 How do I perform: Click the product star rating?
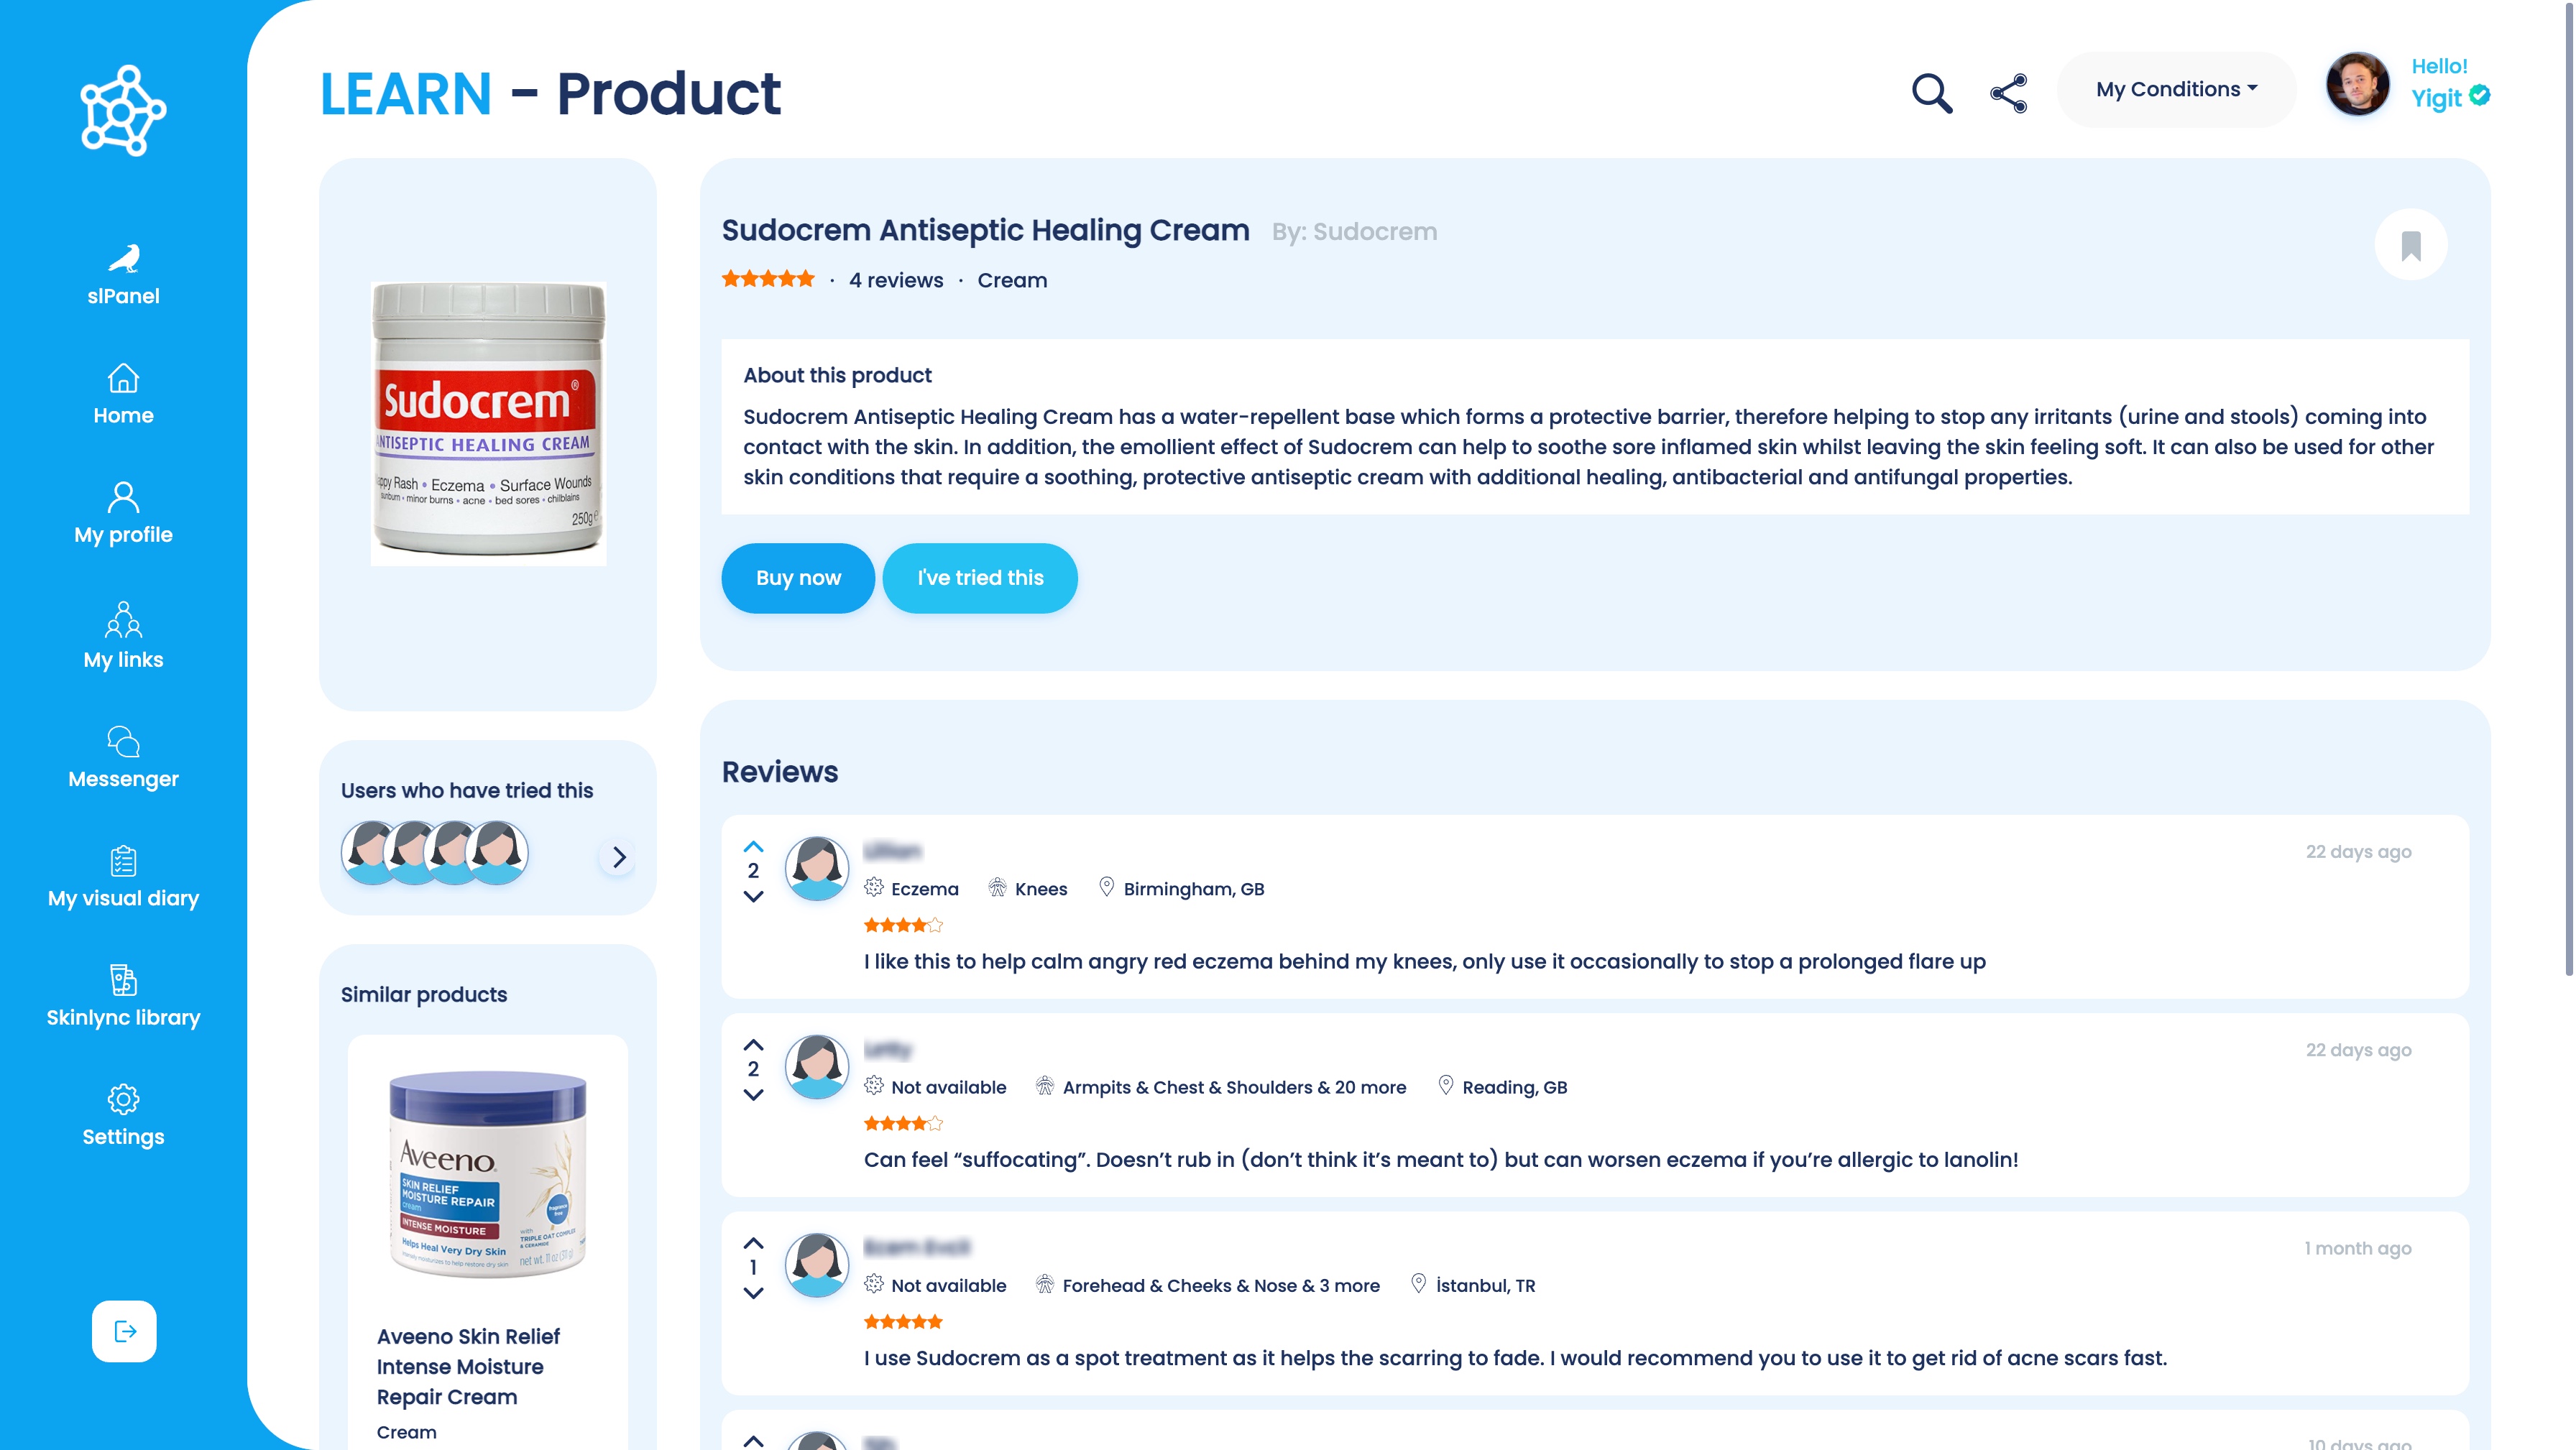click(x=768, y=280)
